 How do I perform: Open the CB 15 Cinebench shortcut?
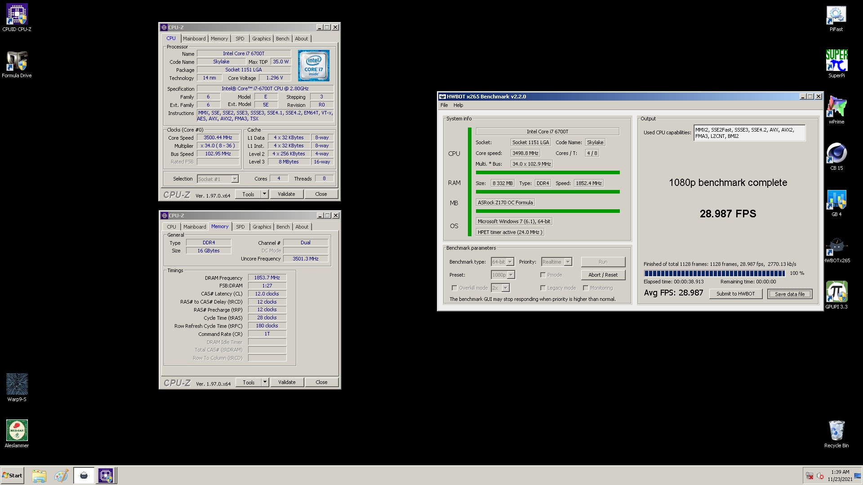[x=836, y=157]
